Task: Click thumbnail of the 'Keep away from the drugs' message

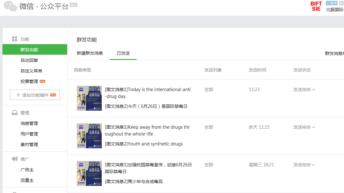Action: [x=89, y=136]
